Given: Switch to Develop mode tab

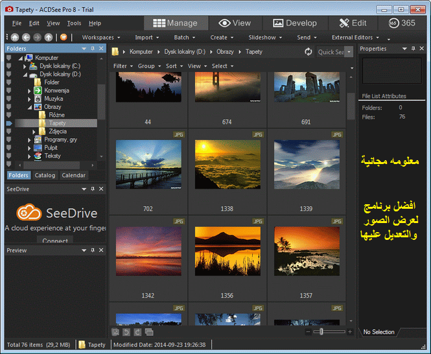Looking at the screenshot, I should click(x=295, y=23).
